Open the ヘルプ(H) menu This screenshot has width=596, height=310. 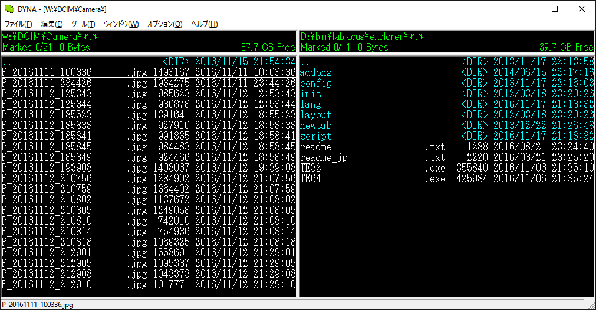pos(204,24)
